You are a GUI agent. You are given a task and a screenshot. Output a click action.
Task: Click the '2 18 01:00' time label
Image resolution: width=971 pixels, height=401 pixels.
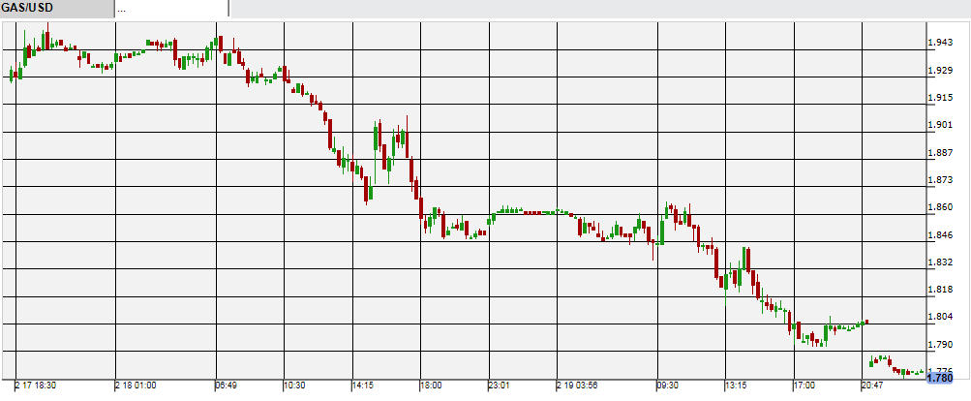coord(137,385)
